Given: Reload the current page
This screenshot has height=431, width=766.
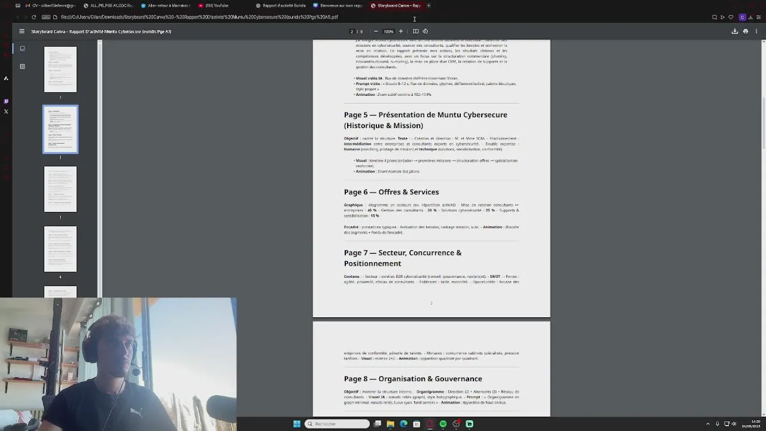Looking at the screenshot, I should point(34,17).
